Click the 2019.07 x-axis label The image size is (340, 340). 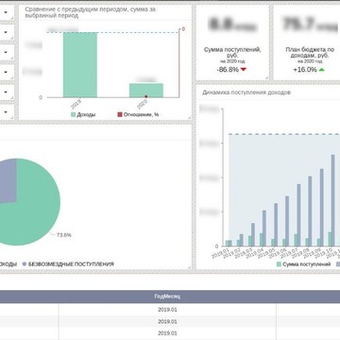click(x=289, y=253)
